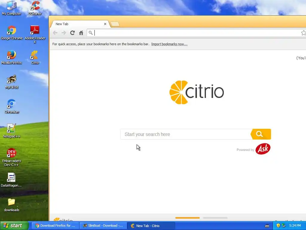Open the downloads folder on desktop
Screen dimensions: 306x230
(12, 205)
